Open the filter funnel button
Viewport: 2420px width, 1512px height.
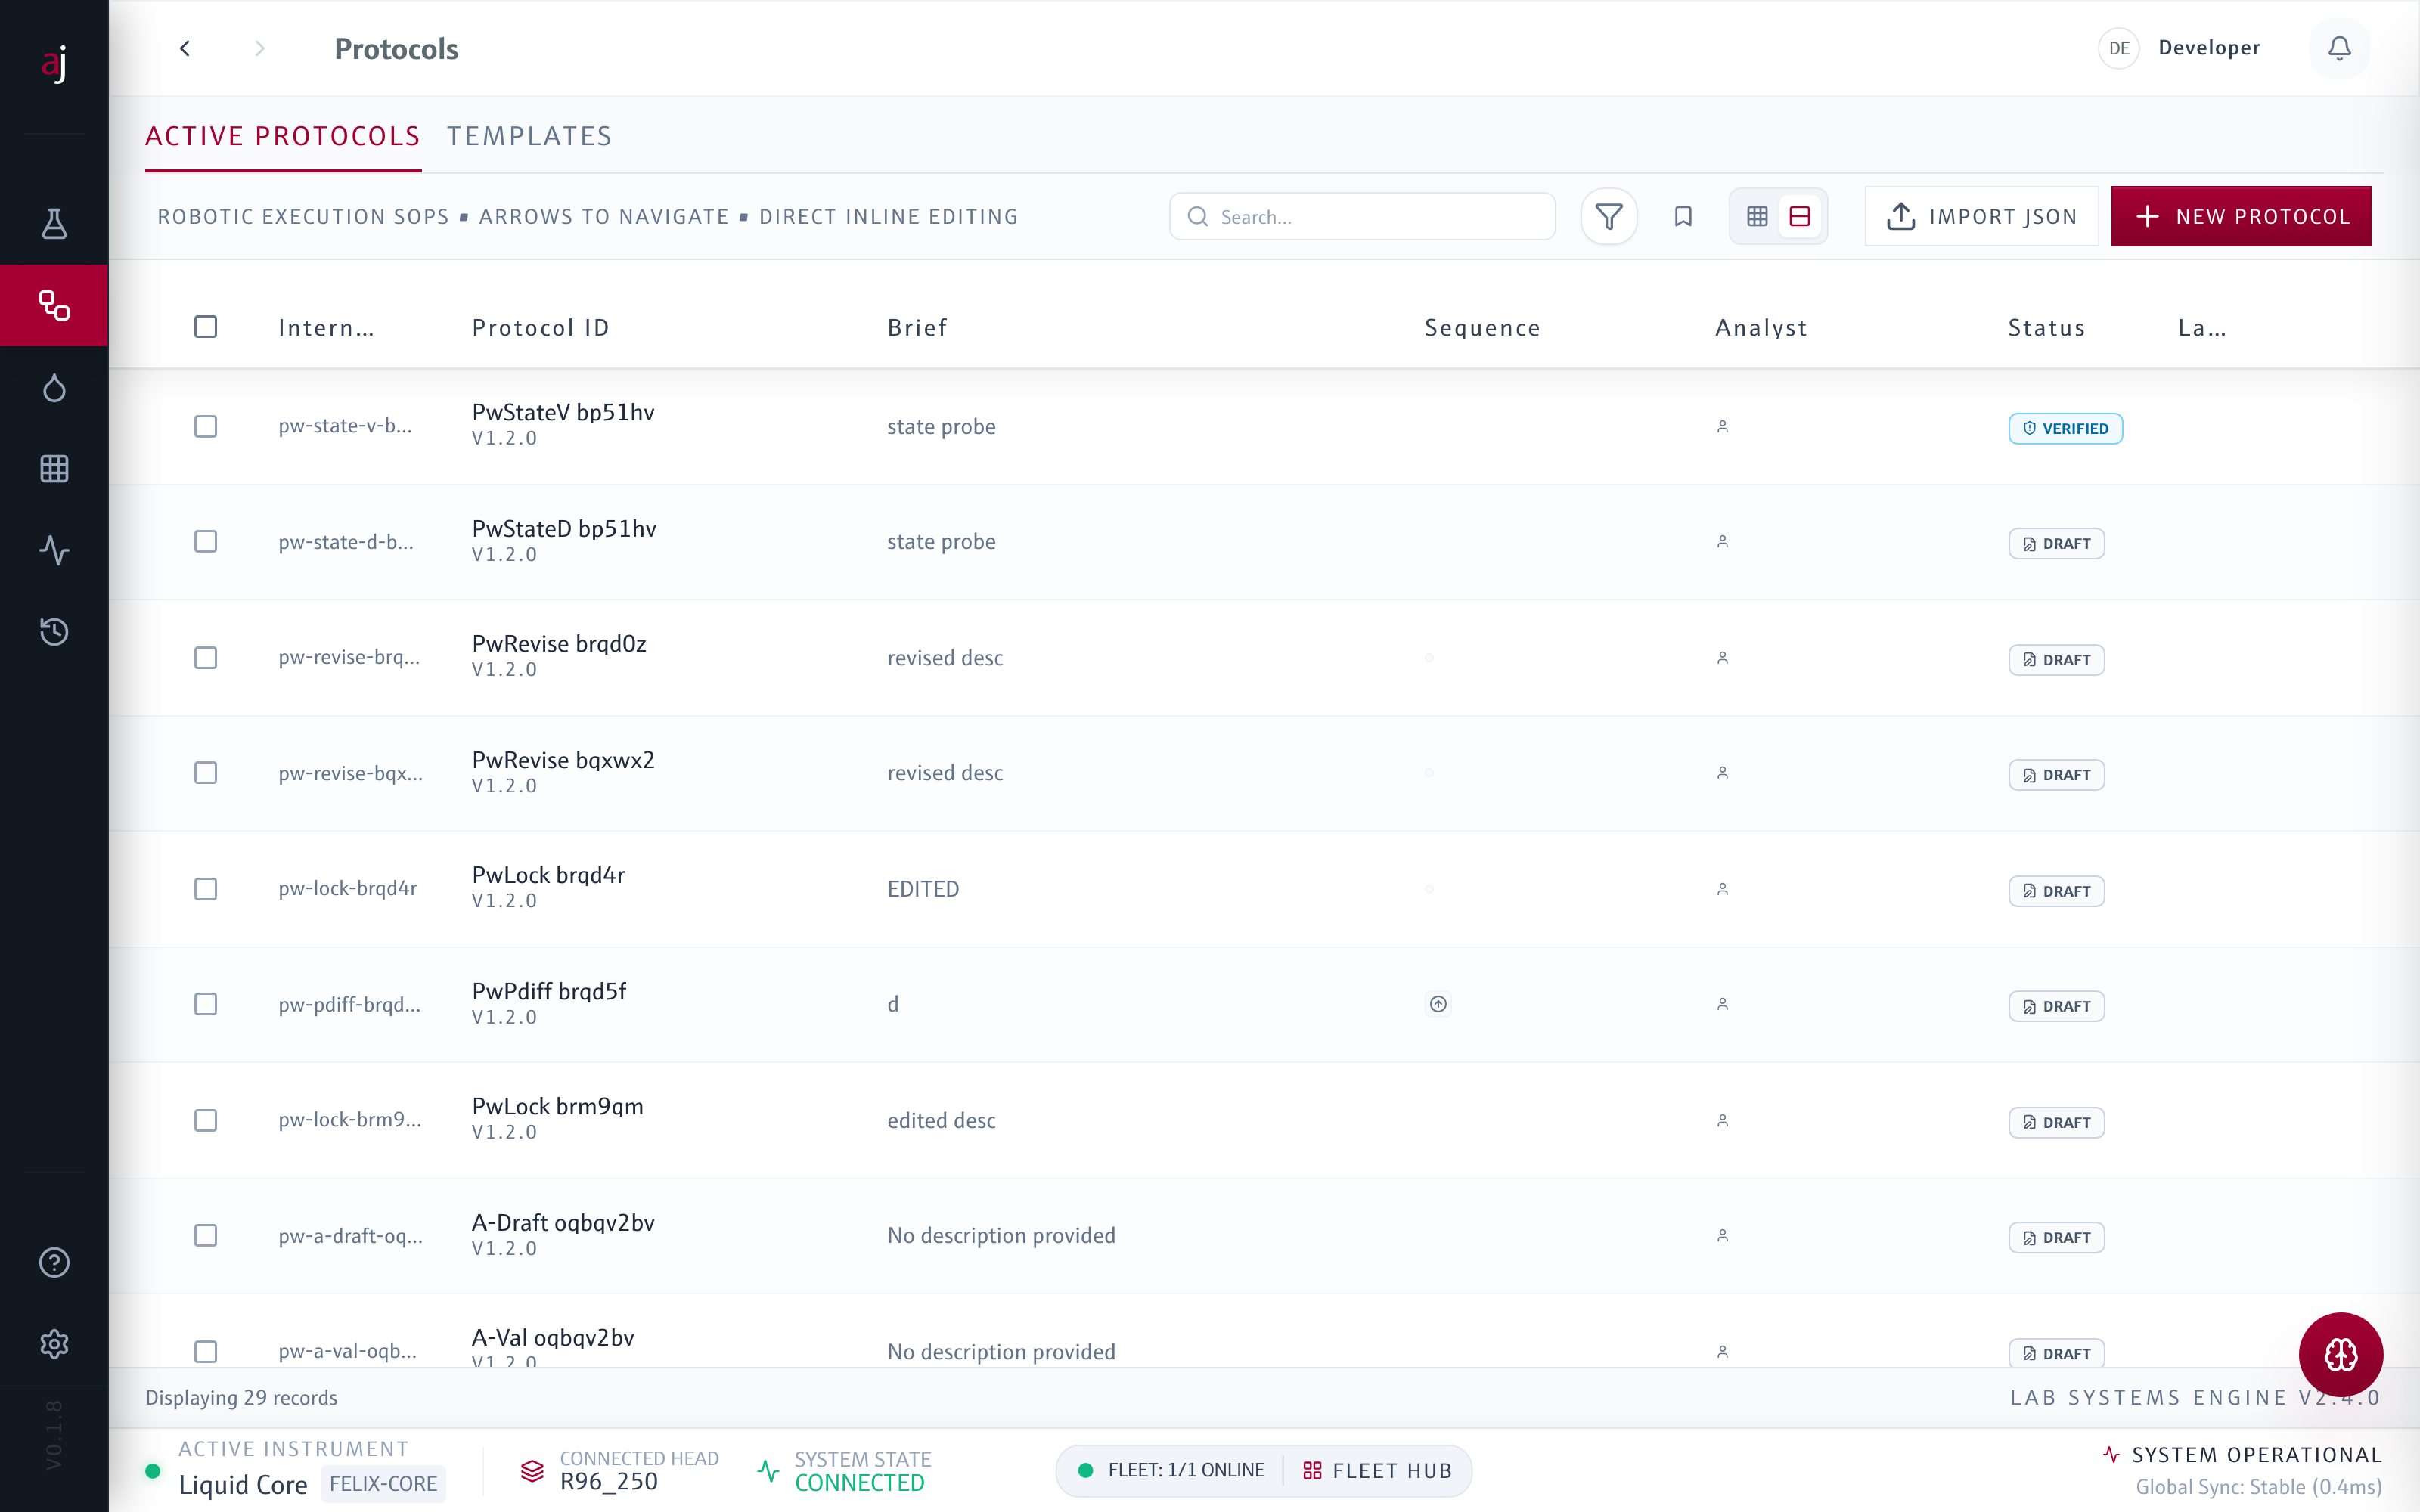click(1608, 216)
